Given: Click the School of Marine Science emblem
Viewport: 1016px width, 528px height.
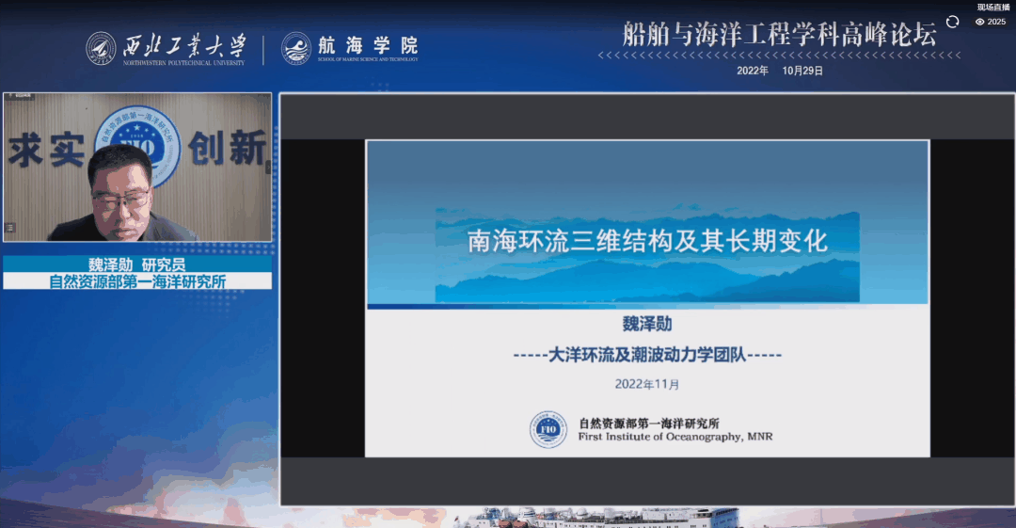Looking at the screenshot, I should (296, 49).
